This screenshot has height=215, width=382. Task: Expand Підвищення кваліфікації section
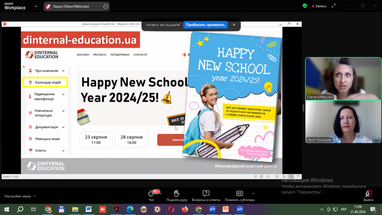pos(63,94)
